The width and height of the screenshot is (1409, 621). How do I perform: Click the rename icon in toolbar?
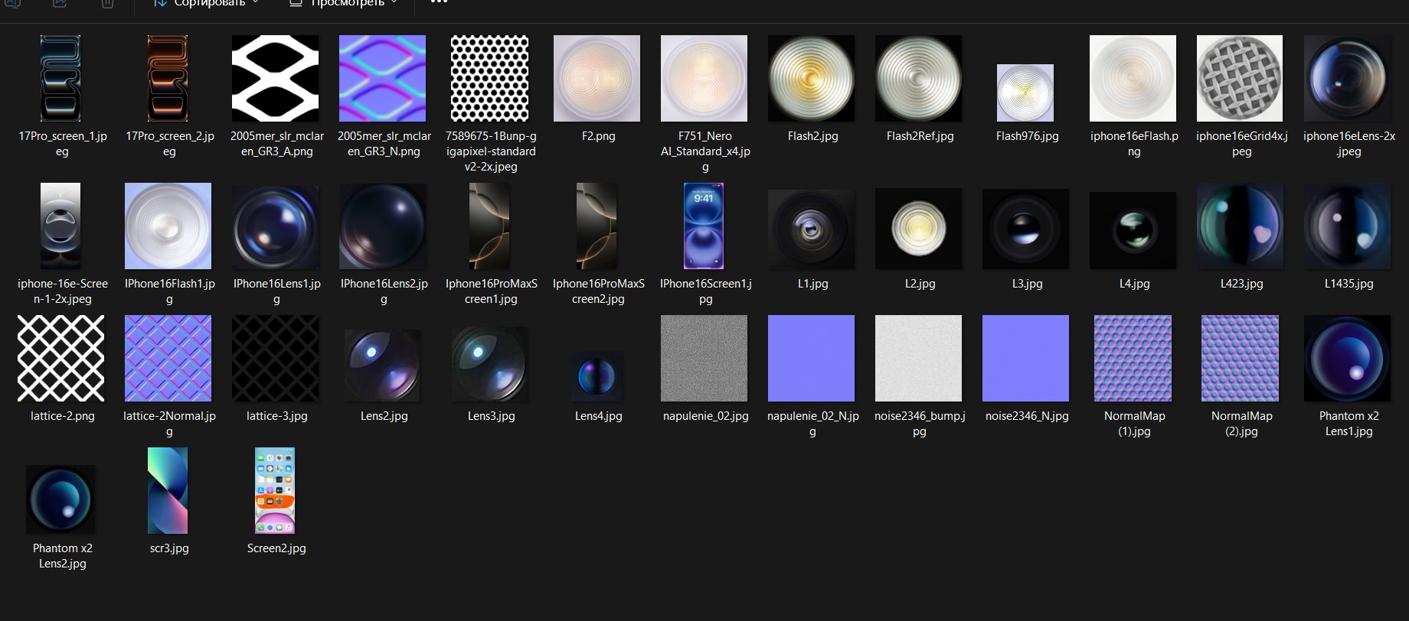[12, 4]
